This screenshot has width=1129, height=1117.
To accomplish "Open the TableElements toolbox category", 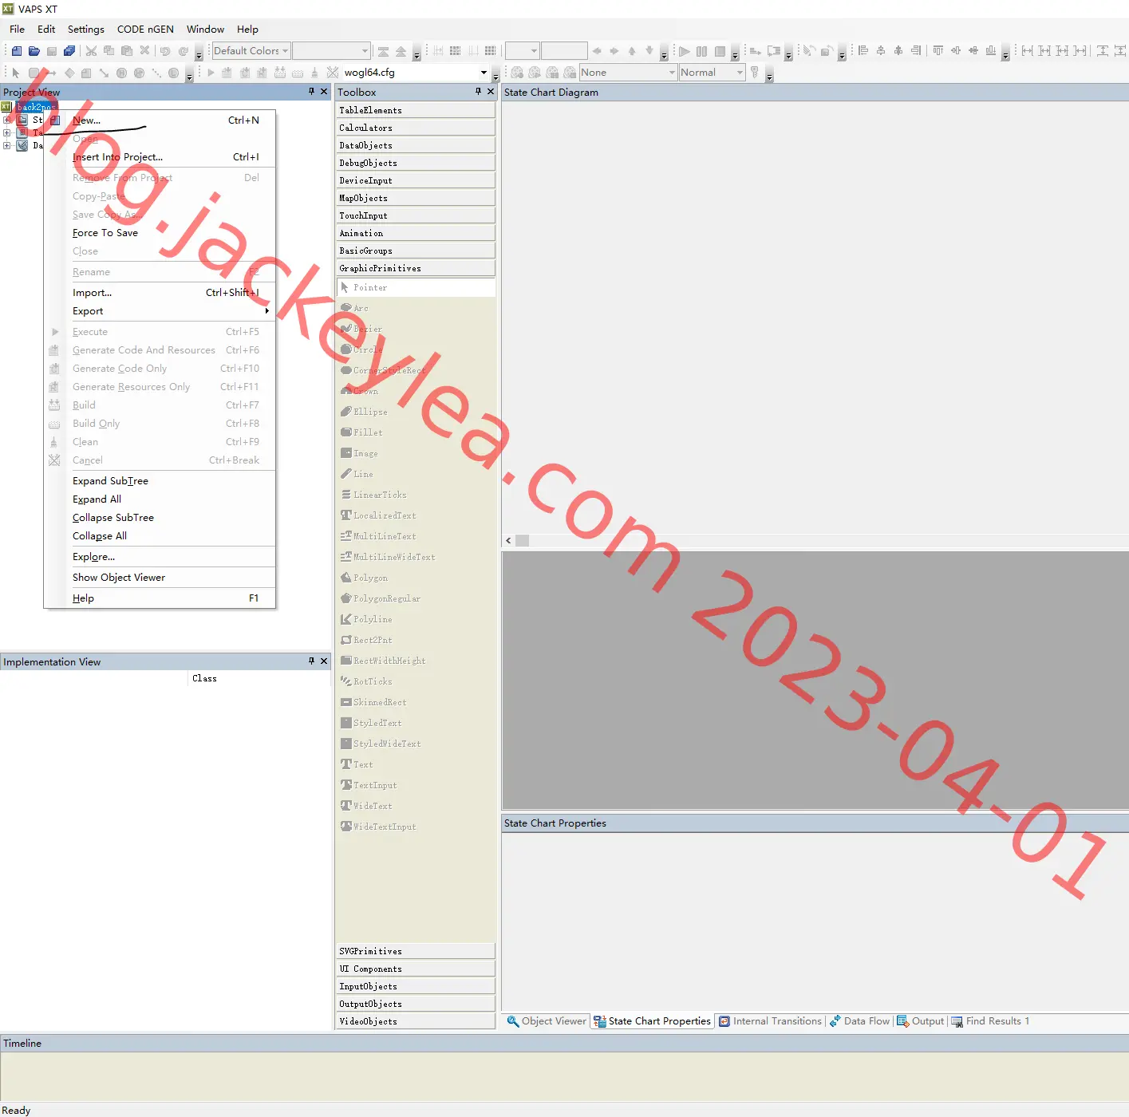I will coord(416,110).
